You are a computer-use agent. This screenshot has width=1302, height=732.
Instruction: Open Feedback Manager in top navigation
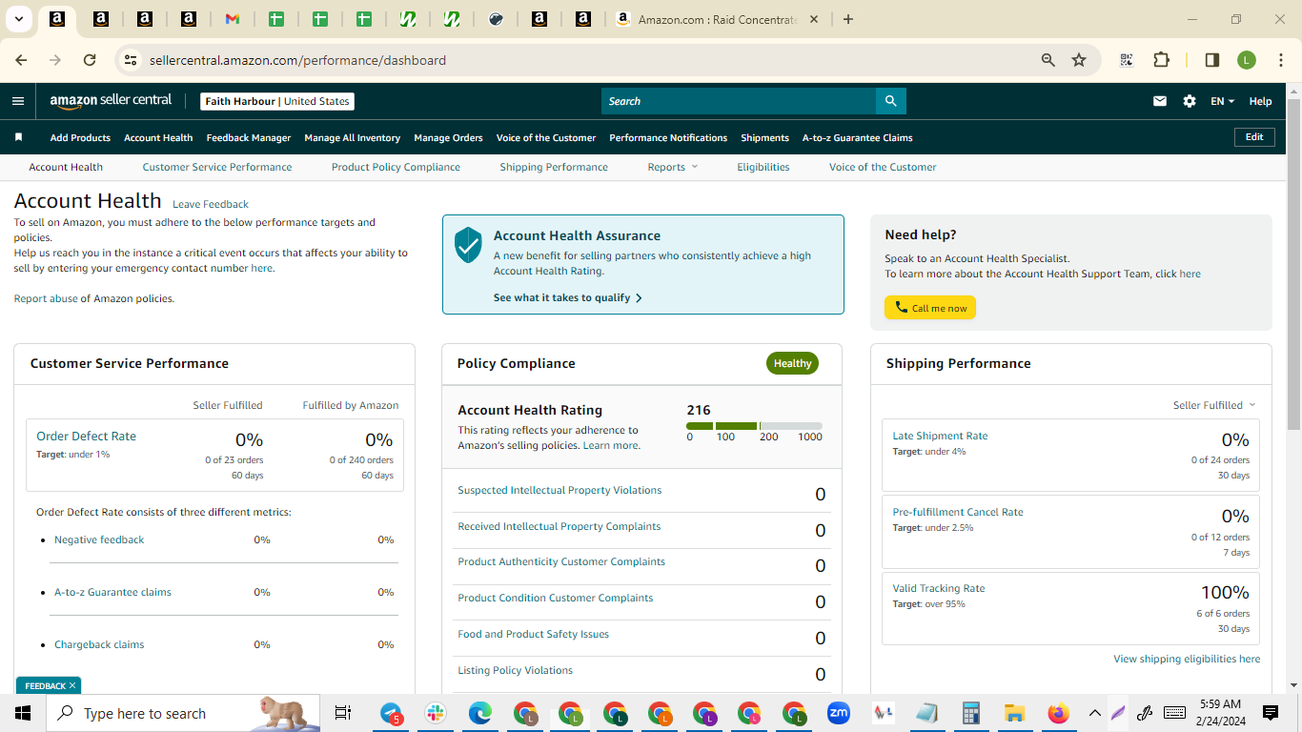click(249, 137)
